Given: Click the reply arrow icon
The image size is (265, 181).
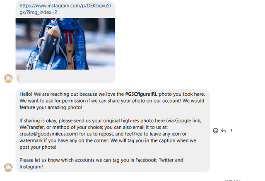Looking at the screenshot, I should [x=224, y=130].
